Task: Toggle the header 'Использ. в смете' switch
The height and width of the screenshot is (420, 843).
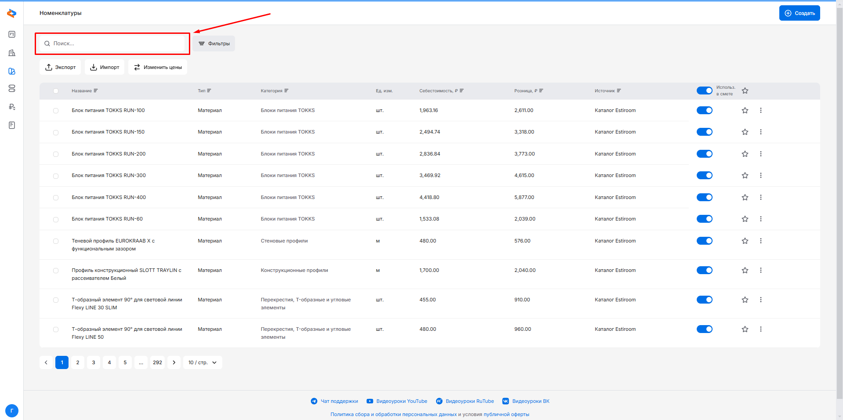Action: [x=704, y=91]
